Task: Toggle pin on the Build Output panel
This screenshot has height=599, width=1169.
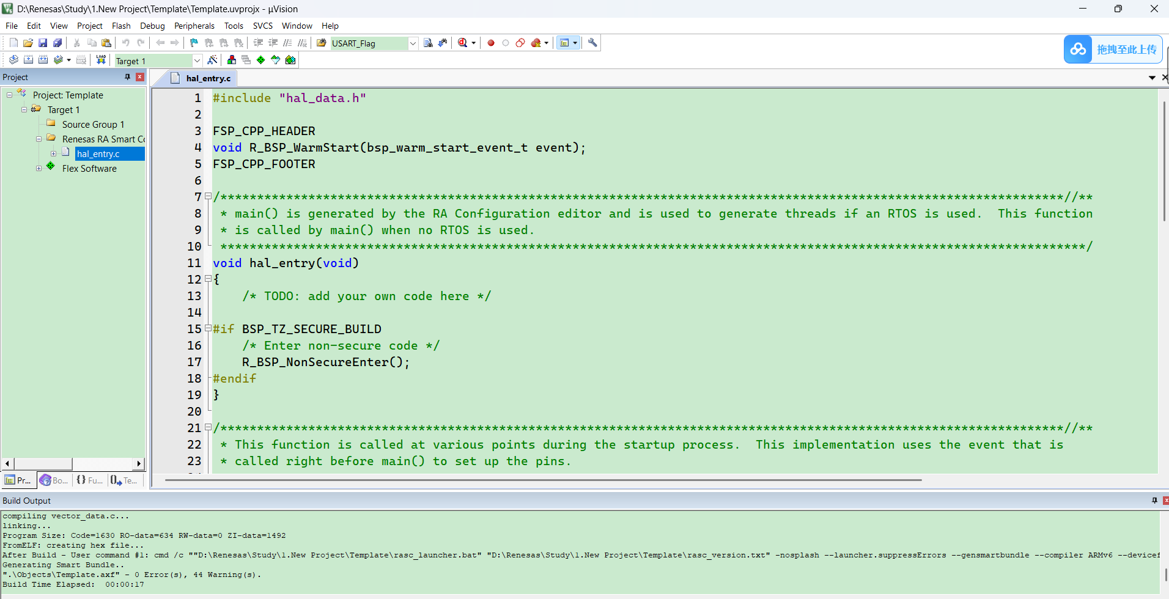Action: tap(1154, 501)
